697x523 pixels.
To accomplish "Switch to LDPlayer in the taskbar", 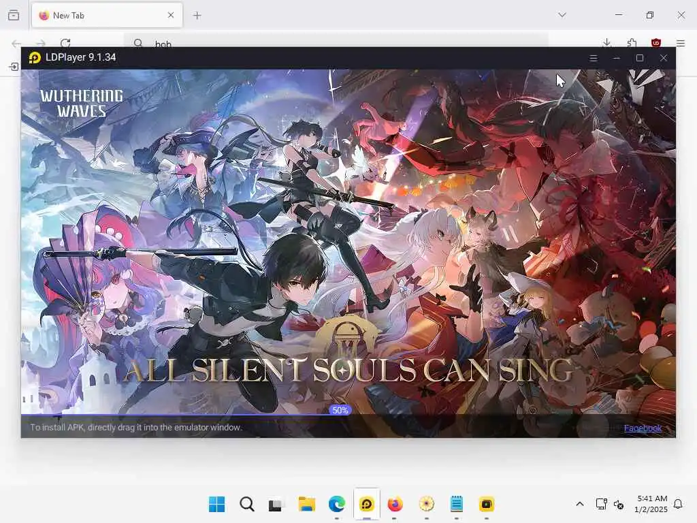I will [x=367, y=505].
